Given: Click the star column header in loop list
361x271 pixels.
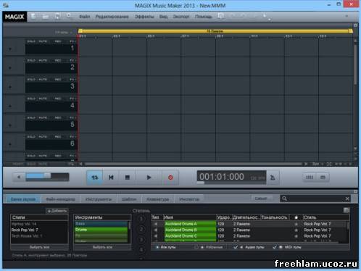Looking at the screenshot, I should 296,217.
